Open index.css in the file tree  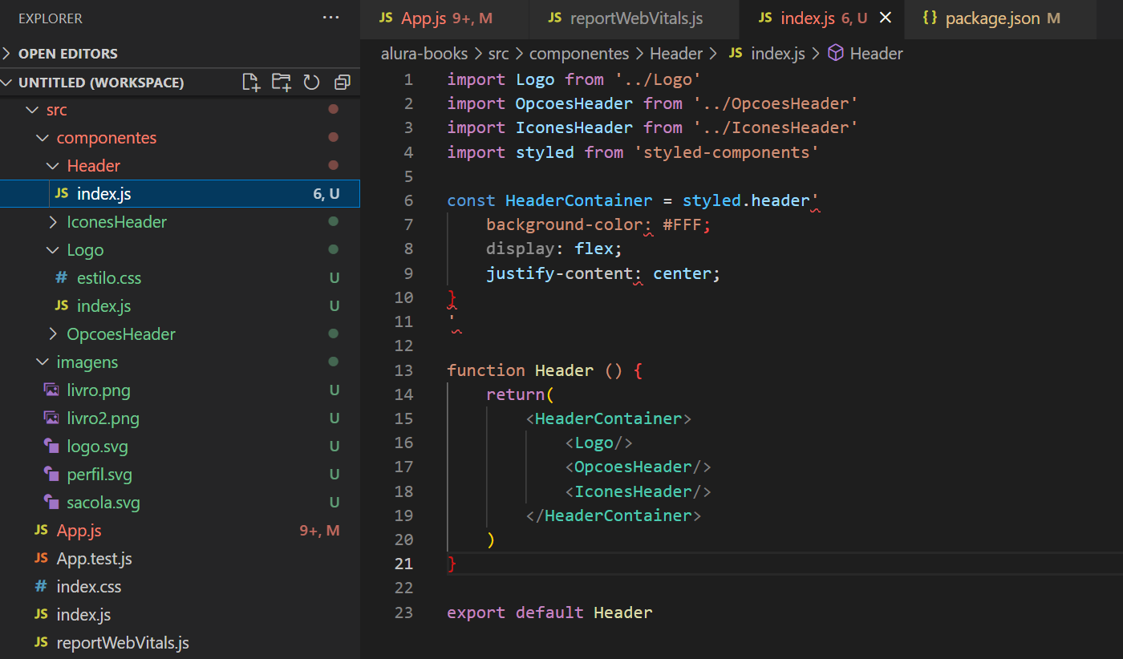180,587
